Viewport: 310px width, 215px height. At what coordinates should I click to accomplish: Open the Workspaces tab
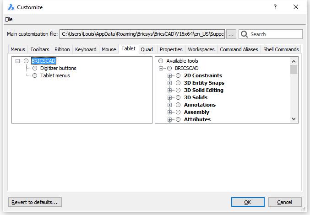(x=201, y=49)
